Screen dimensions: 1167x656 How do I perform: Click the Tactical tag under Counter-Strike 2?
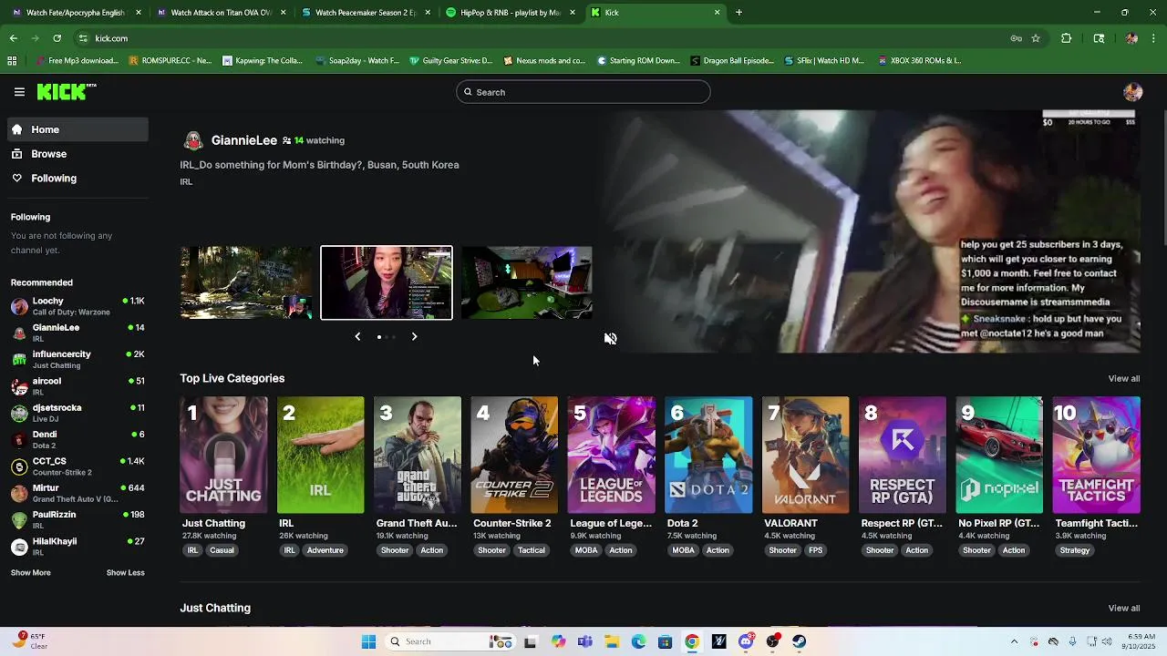pos(532,550)
